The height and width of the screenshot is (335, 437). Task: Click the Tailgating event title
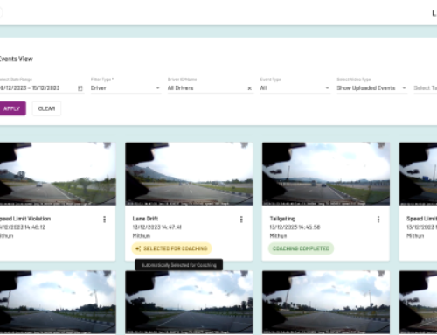point(282,219)
